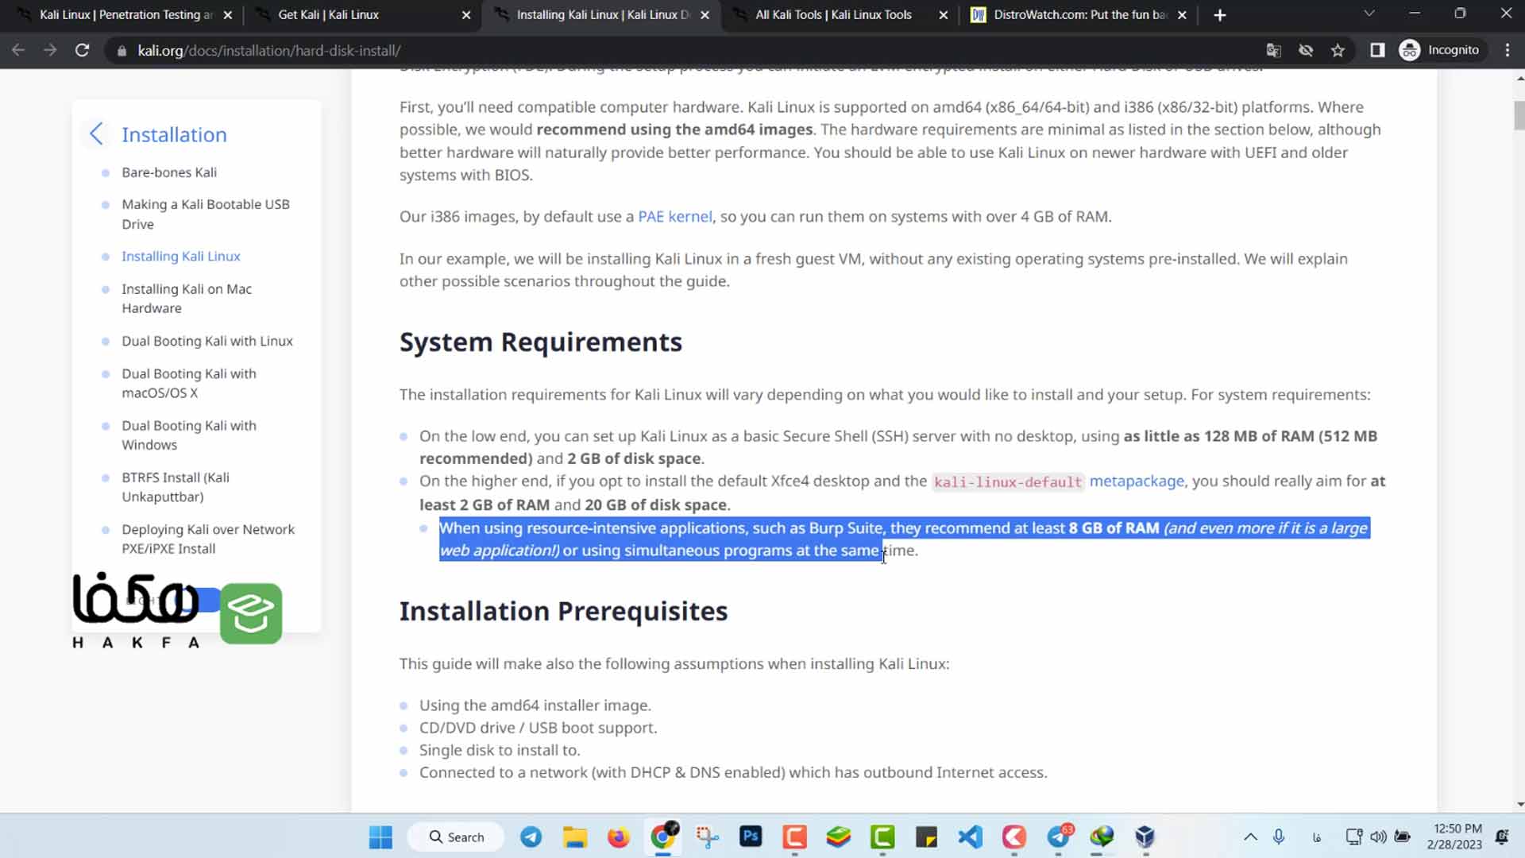Open Visual Studio Code from the taskbar
Image resolution: width=1525 pixels, height=858 pixels.
970,837
